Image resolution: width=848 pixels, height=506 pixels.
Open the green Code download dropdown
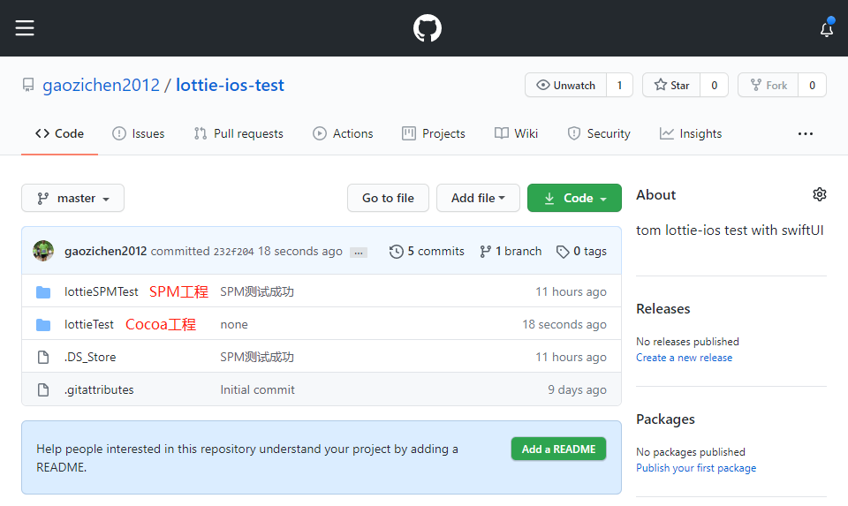(574, 199)
